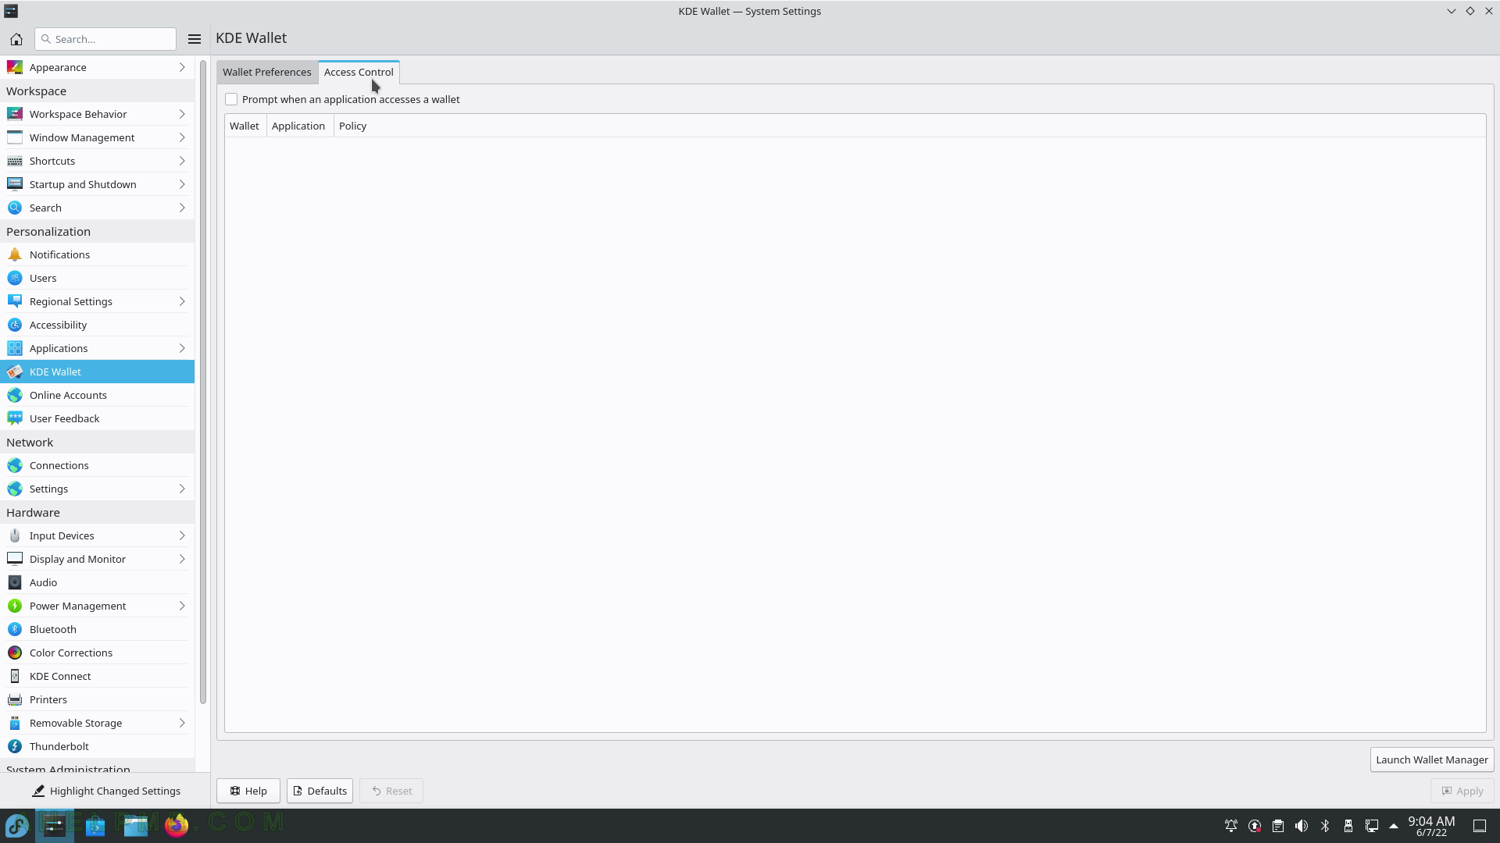Screen dimensions: 1500x843
Task: Open Display and Monitor settings
Action: pos(97,559)
